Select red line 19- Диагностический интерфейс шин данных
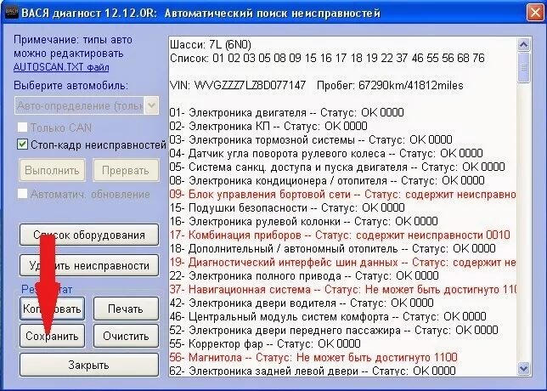The width and height of the screenshot is (547, 391). pyautogui.click(x=342, y=262)
